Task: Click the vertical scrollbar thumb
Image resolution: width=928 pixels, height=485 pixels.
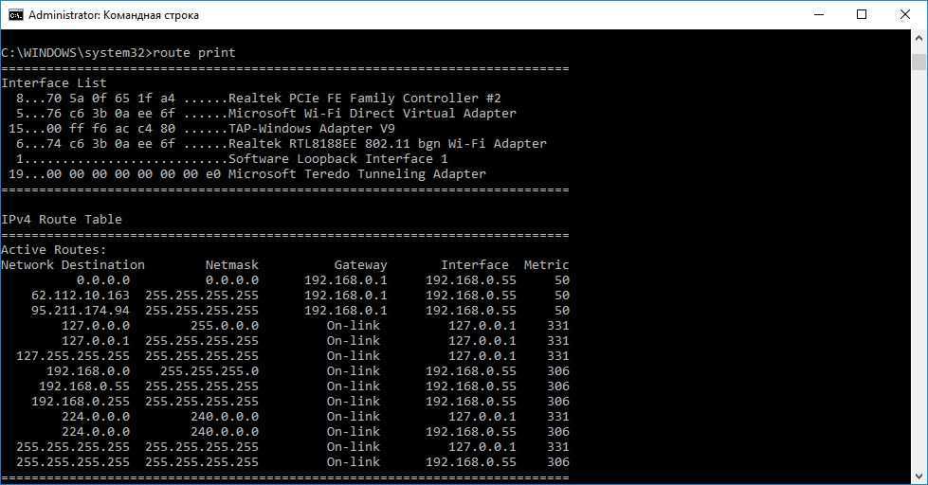Action: pos(919,63)
